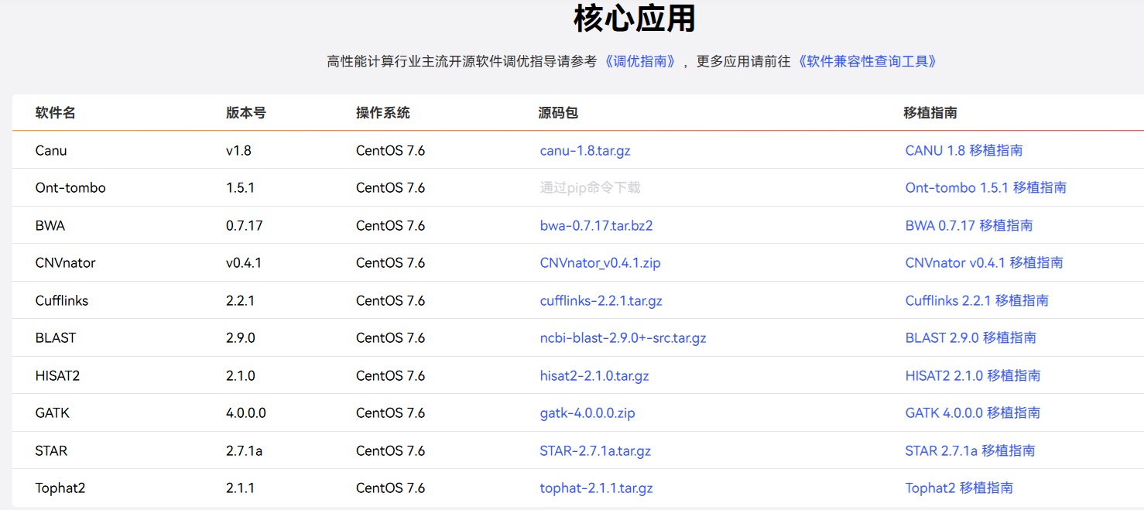Open Cufflinks 2.2.1 移植指南 link
The width and height of the screenshot is (1144, 510).
977,300
